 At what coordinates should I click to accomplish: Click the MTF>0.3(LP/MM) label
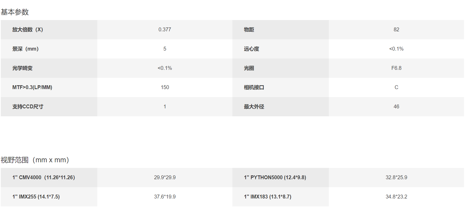tap(32, 87)
